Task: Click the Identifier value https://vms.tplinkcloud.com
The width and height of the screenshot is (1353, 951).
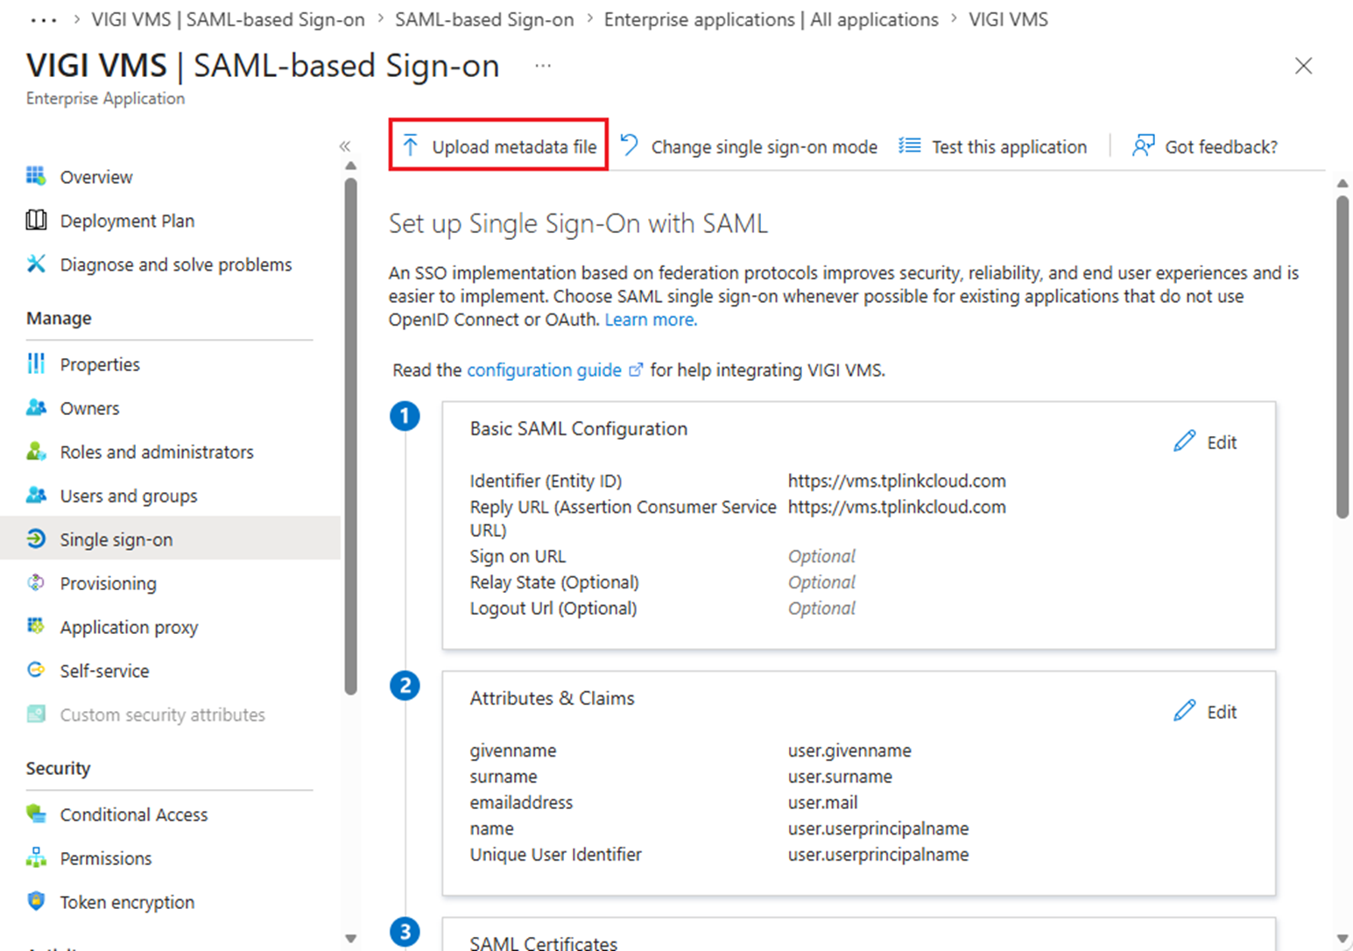Action: (x=897, y=481)
